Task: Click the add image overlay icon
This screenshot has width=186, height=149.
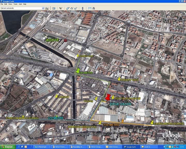Action: (76, 8)
